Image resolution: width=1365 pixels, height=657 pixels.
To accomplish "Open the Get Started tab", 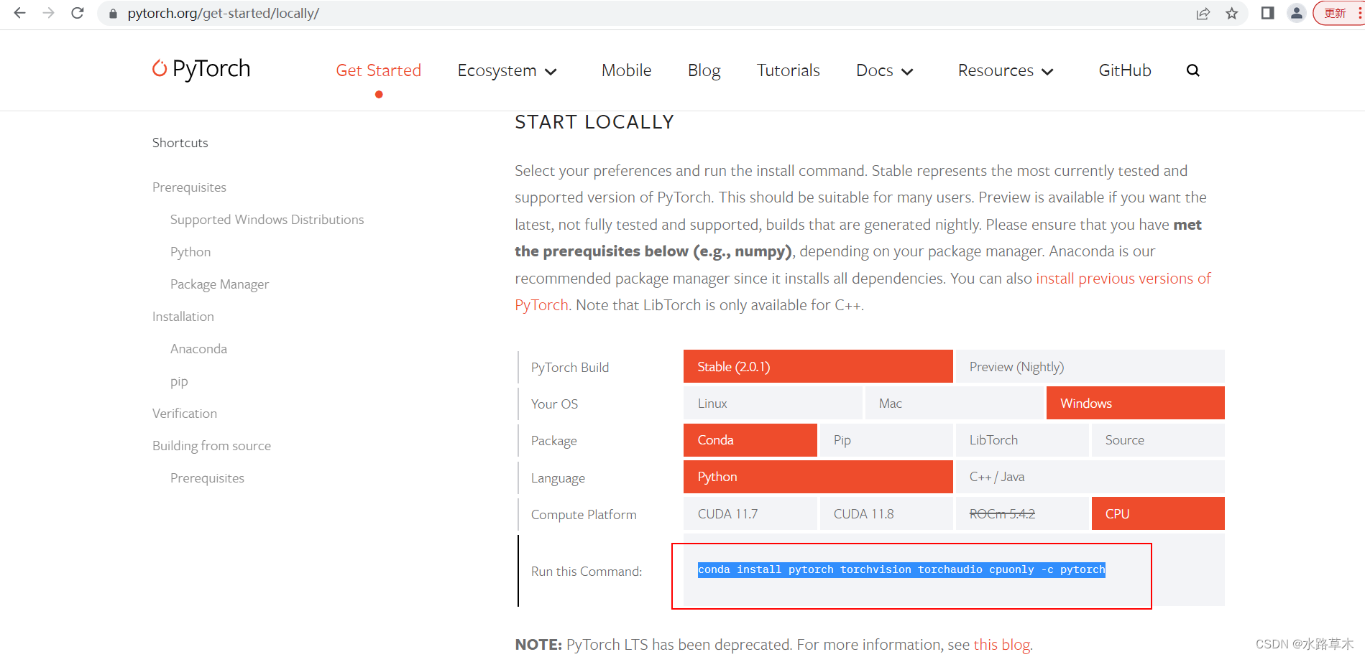I will [x=378, y=70].
